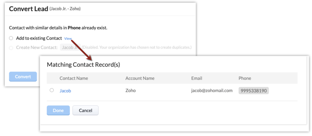Click the (Jacob Jr. - Zoho) lead subtitle
This screenshot has height=136, width=312.
click(65, 9)
